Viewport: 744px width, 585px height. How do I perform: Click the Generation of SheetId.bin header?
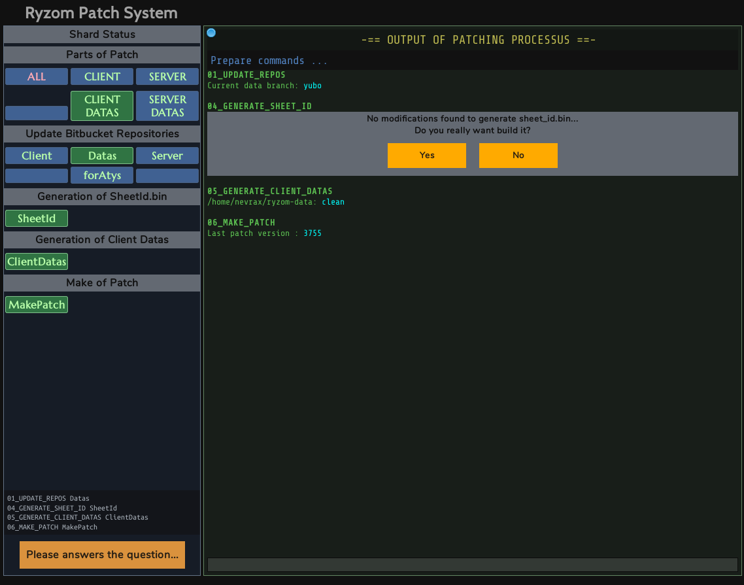102,197
